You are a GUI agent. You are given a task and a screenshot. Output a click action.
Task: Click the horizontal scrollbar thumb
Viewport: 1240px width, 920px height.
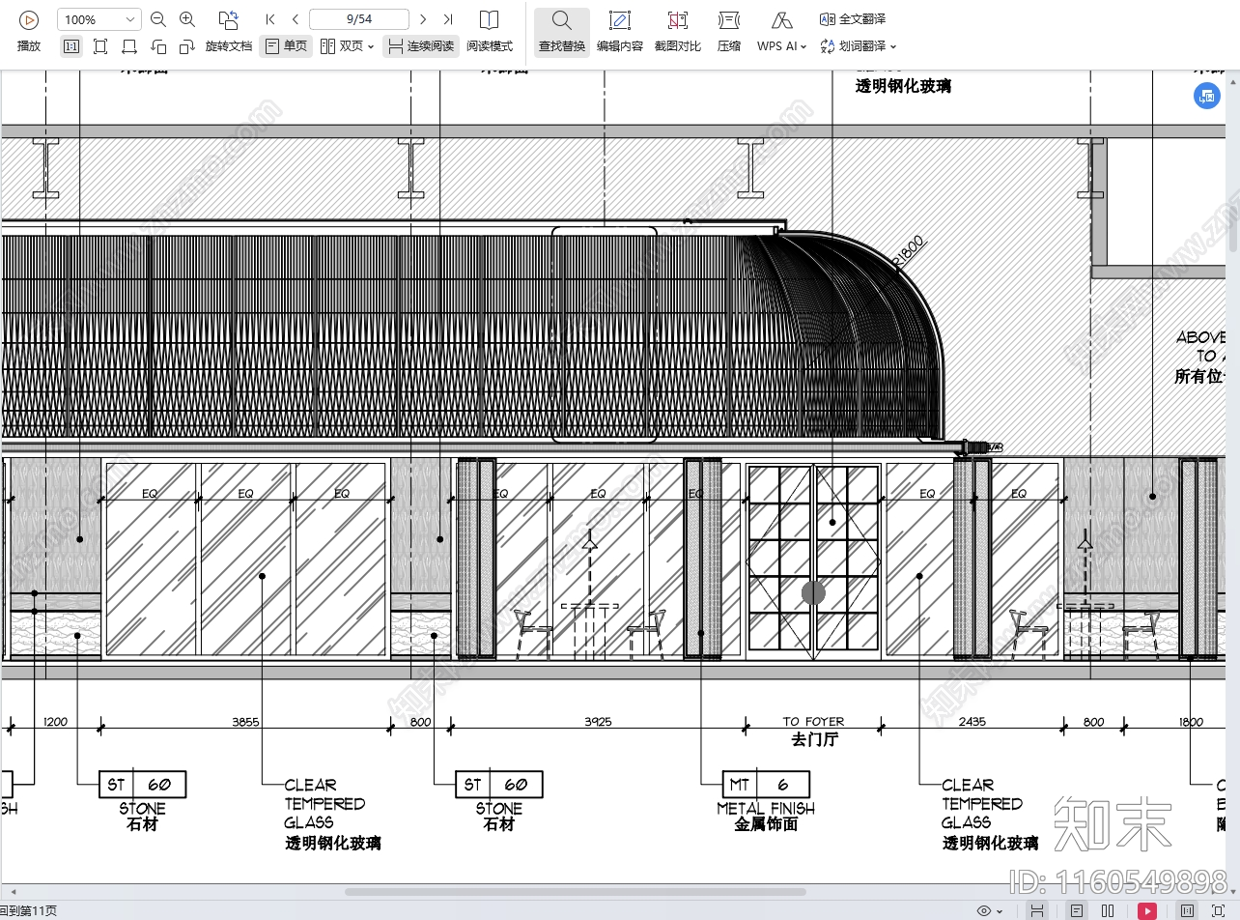576,892
